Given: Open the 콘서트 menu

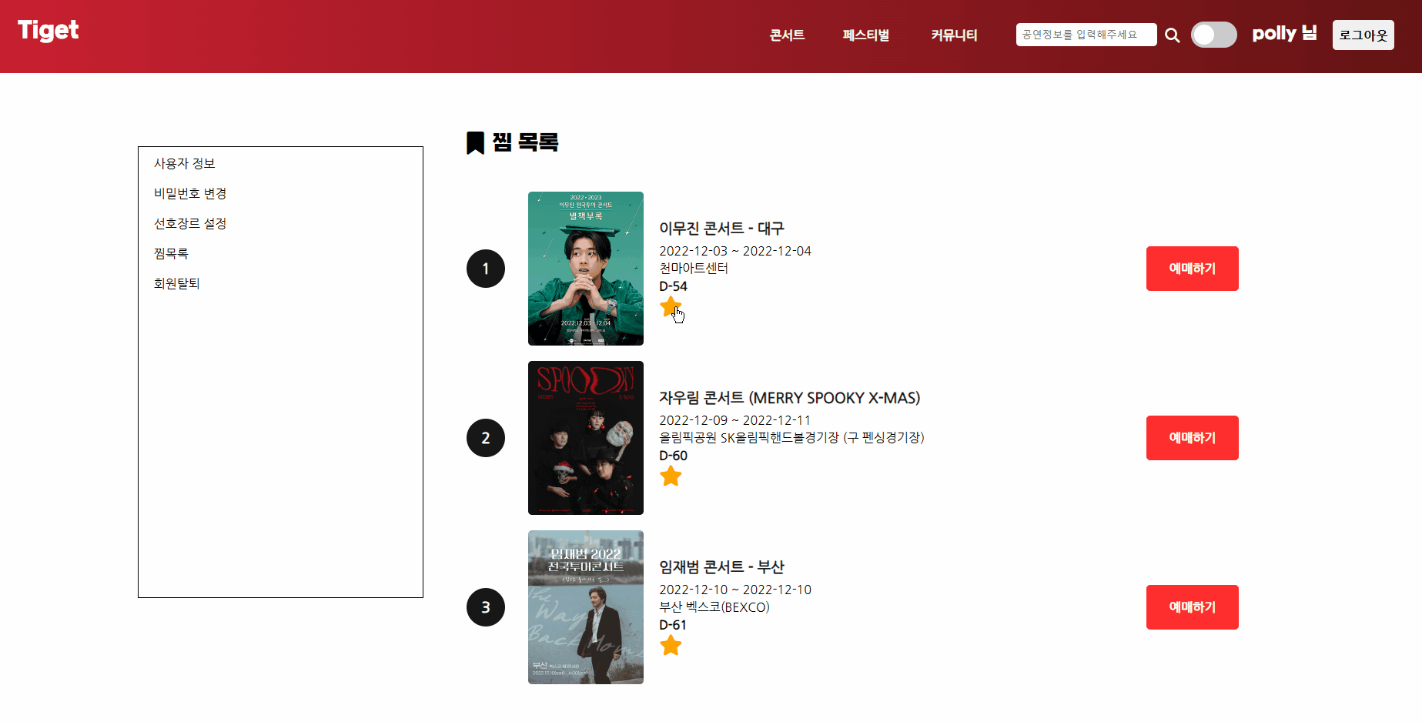Looking at the screenshot, I should (787, 35).
